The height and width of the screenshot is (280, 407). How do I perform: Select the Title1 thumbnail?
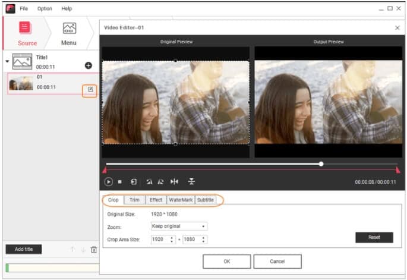[23, 62]
